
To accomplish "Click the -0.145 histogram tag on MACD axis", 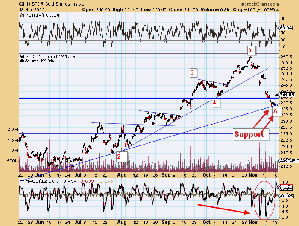I will click(286, 196).
